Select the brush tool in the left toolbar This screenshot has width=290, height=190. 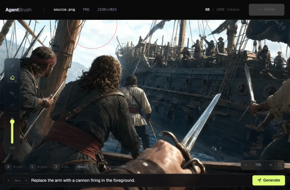coord(12,66)
